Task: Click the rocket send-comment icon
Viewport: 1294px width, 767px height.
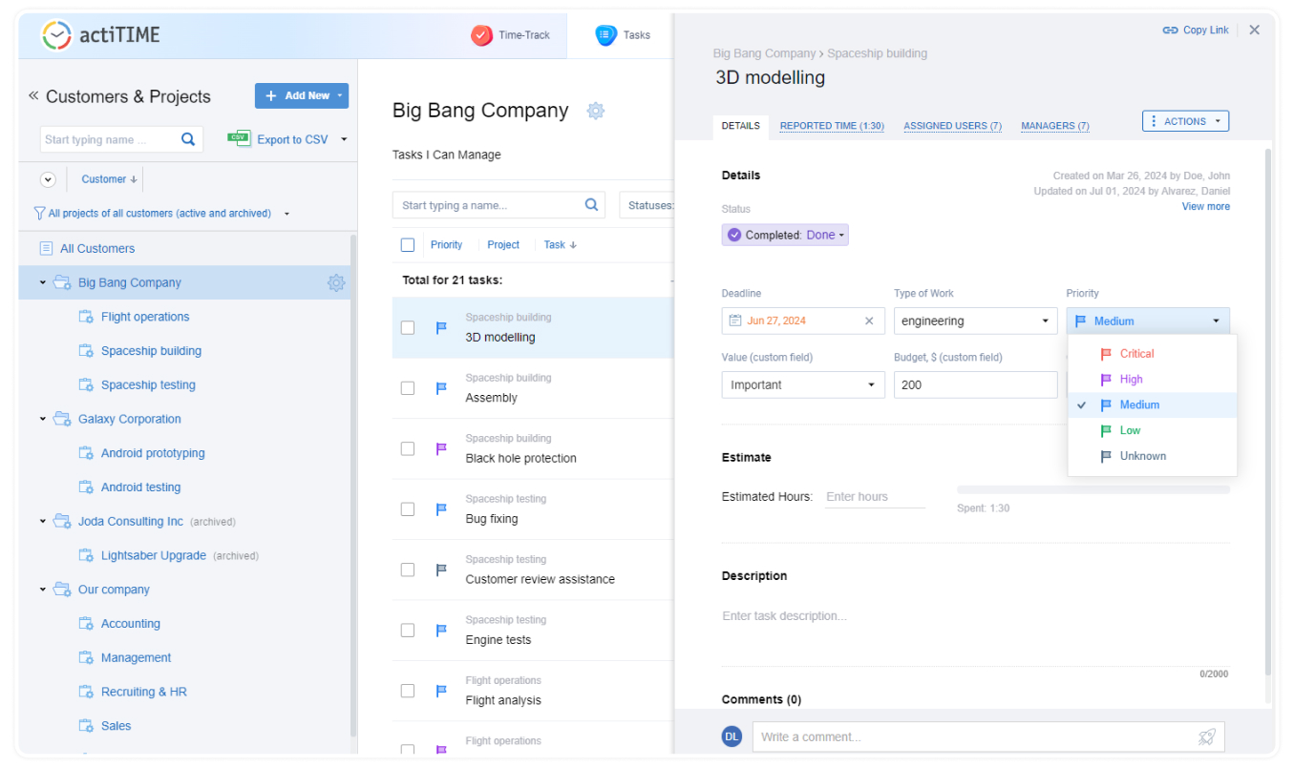Action: pos(1207,736)
